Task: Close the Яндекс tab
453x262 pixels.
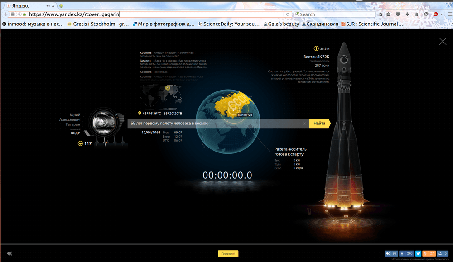Action: [53, 5]
